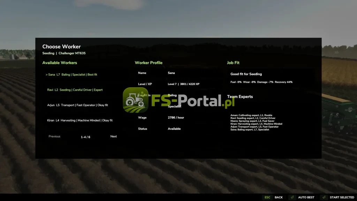Go to Next page of workers

click(x=113, y=136)
